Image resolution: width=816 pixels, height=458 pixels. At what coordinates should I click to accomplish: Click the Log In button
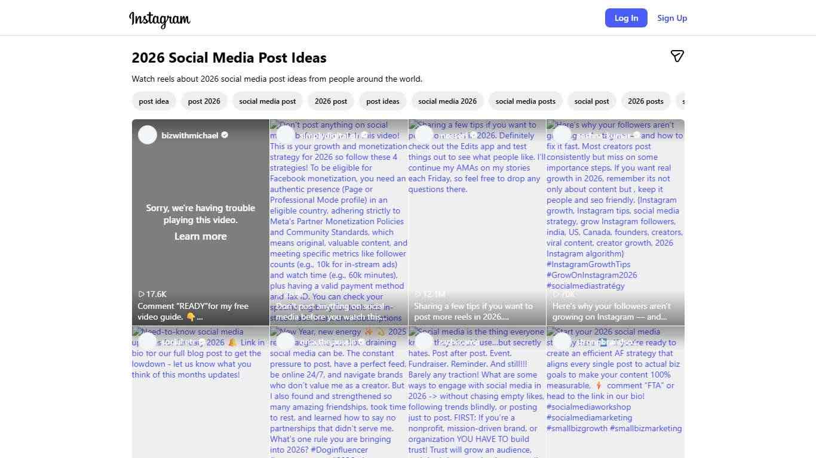[626, 18]
